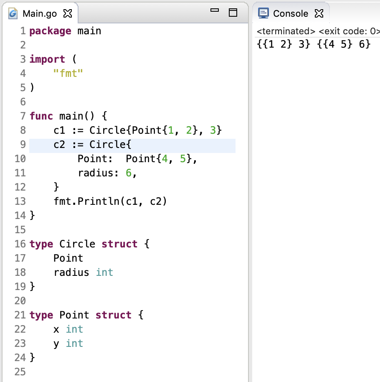This screenshot has width=380, height=382.
Task: Click line number 16 in the gutter
Action: [x=20, y=244]
